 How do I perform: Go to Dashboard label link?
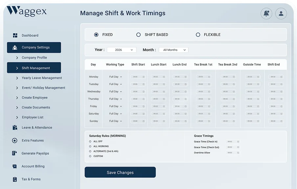point(30,35)
